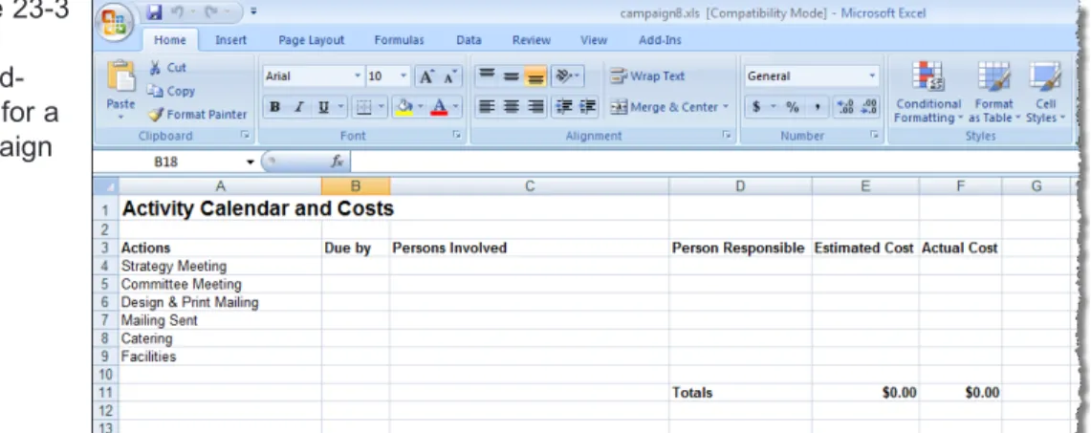1091x433 pixels.
Task: Increase font size with Grow Font
Action: tap(425, 76)
